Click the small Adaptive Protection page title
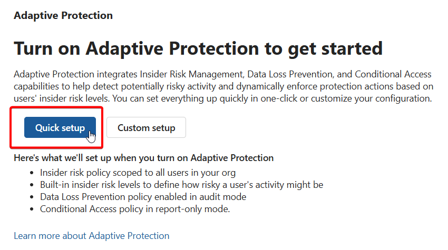Viewport: 448px width, 250px height. pos(63,15)
